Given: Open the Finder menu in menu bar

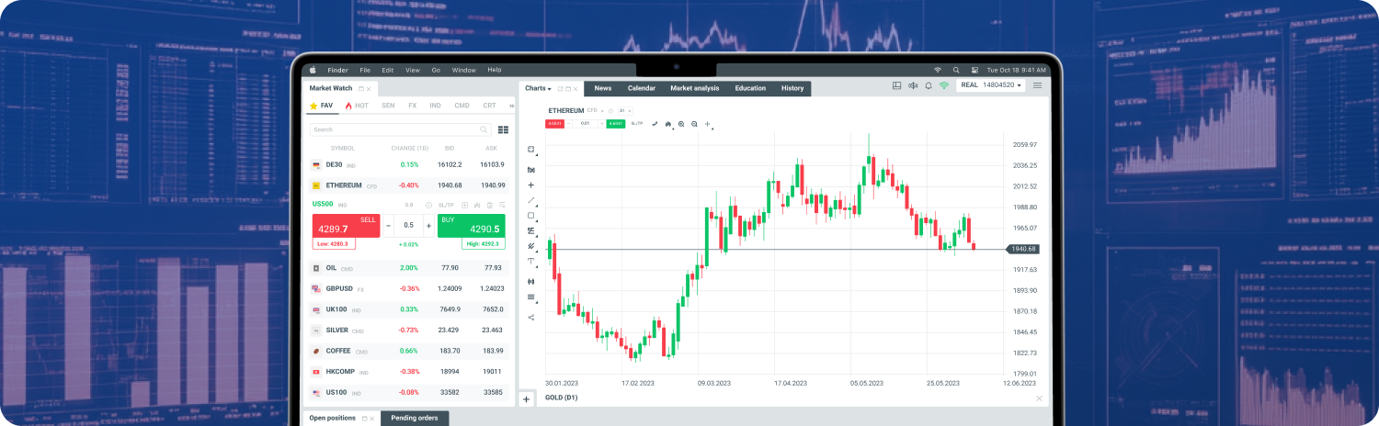Looking at the screenshot, I should (338, 70).
